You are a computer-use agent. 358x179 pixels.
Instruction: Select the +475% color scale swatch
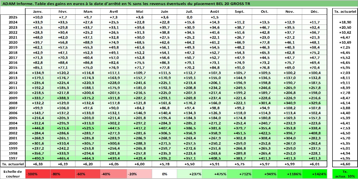pos(214,174)
